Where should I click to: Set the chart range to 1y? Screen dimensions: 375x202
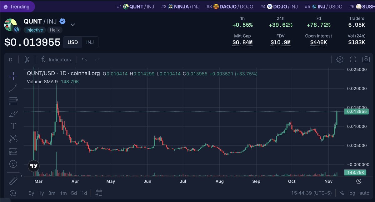tap(41, 193)
